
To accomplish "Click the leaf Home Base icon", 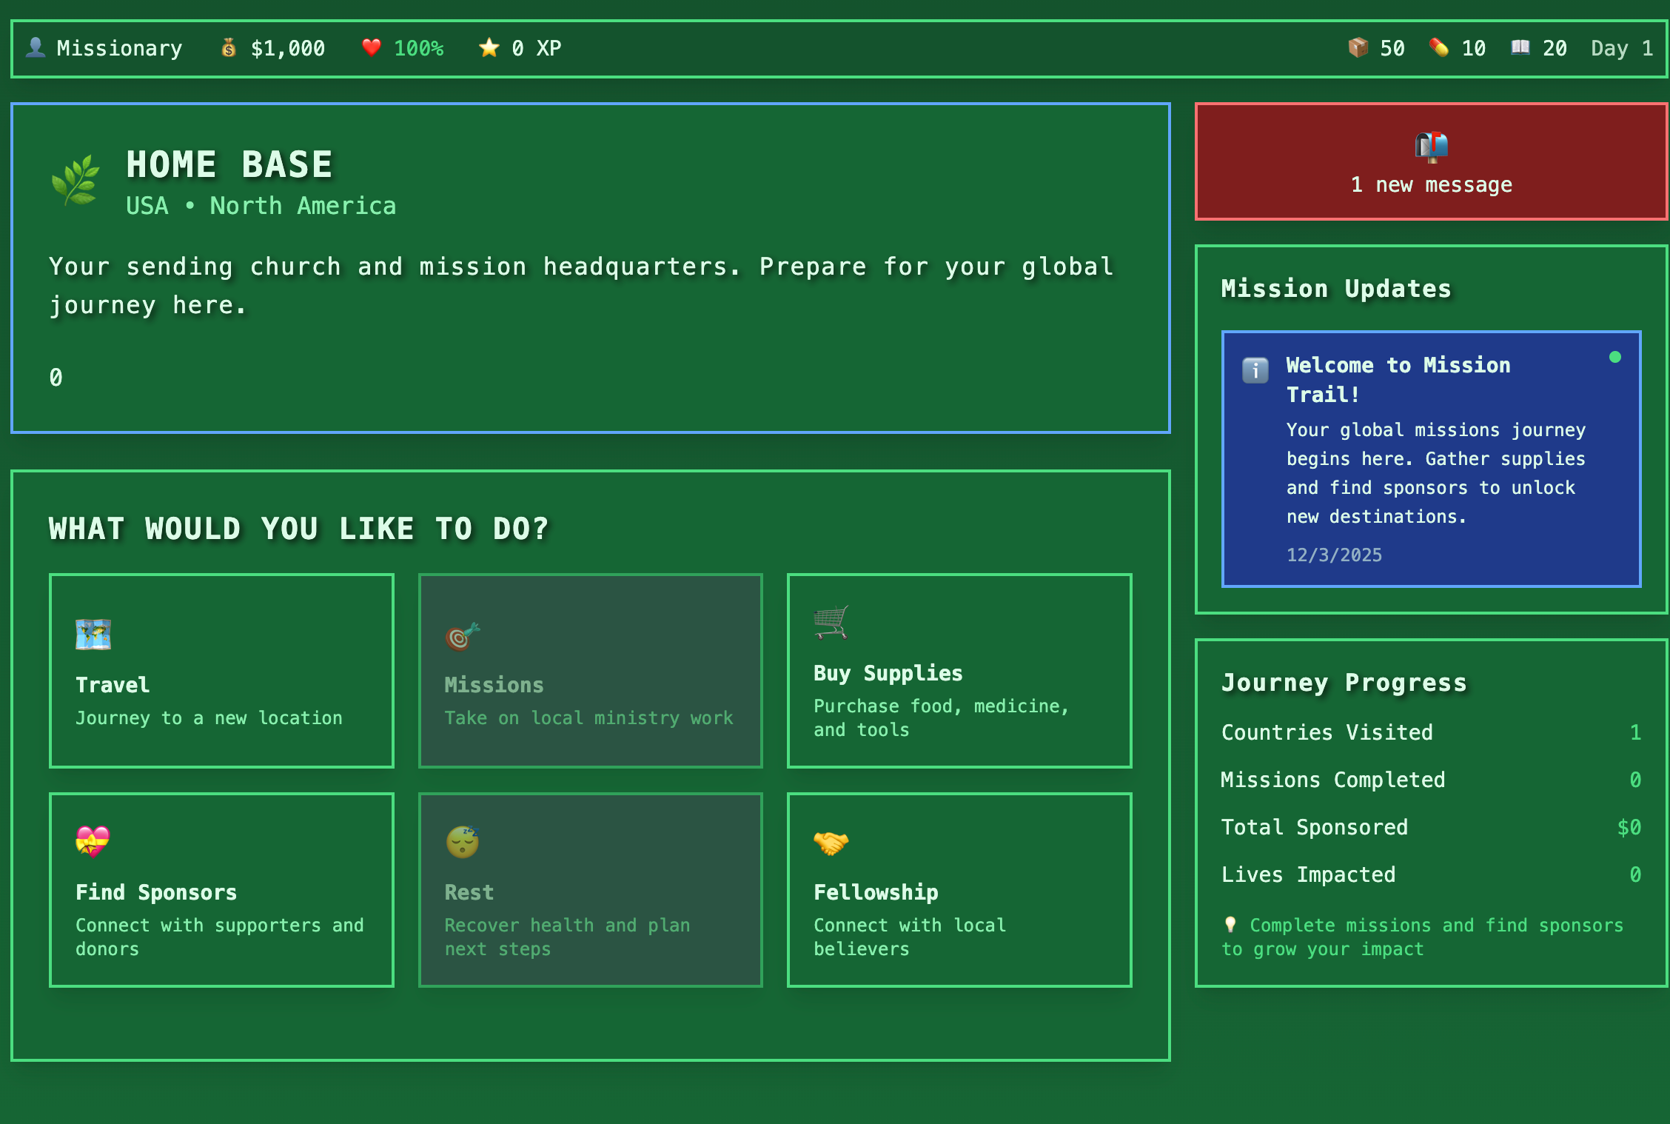I will tap(76, 180).
